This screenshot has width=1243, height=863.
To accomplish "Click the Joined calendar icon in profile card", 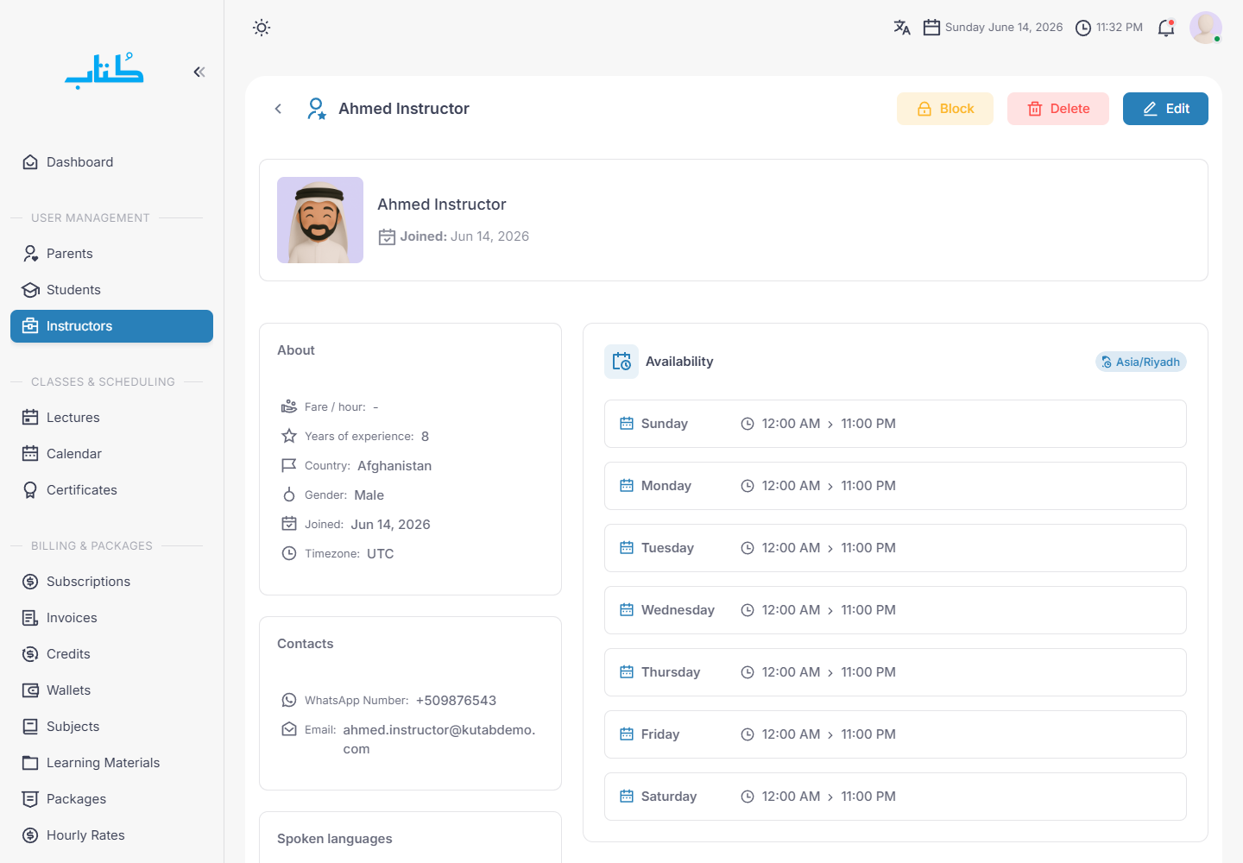I will (x=387, y=236).
